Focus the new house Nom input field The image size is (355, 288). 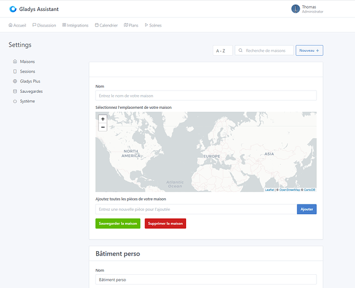206,96
